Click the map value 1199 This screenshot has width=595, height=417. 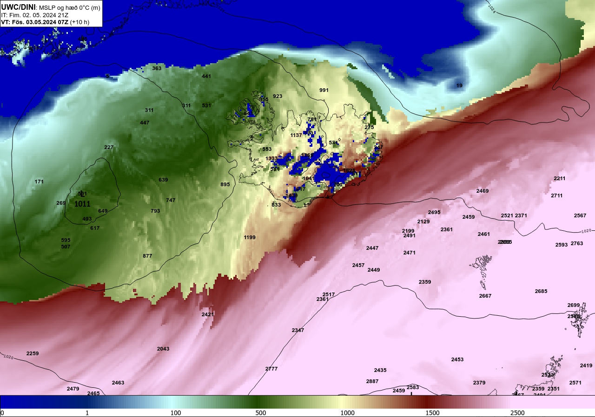(250, 237)
